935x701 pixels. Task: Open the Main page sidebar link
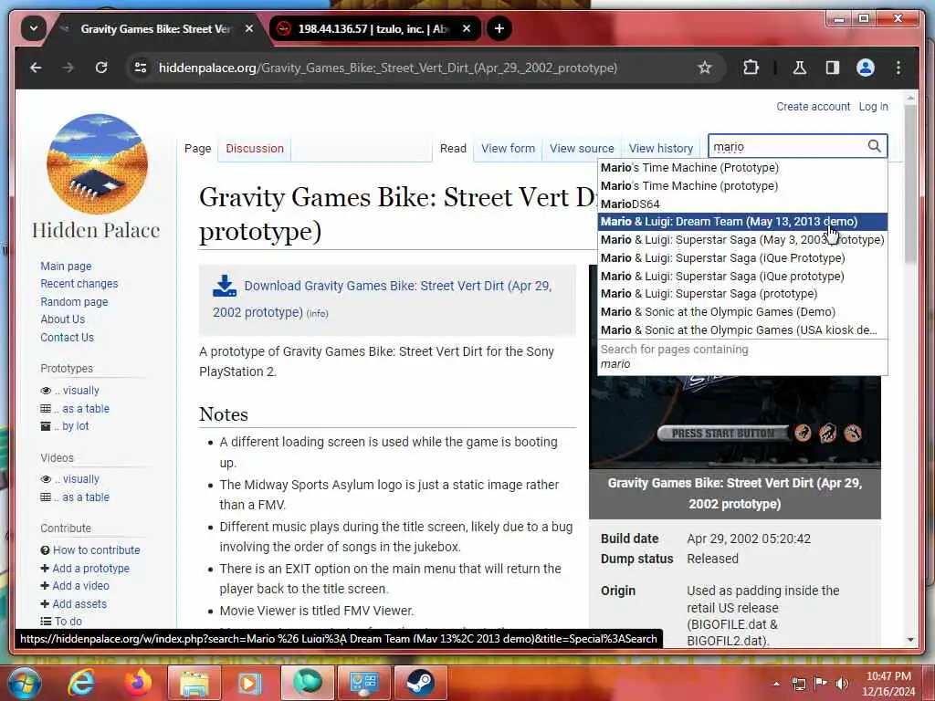tap(66, 267)
